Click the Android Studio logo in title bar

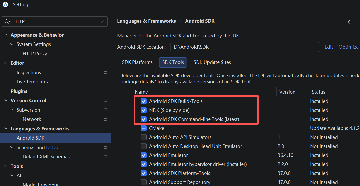[x=5, y=4]
